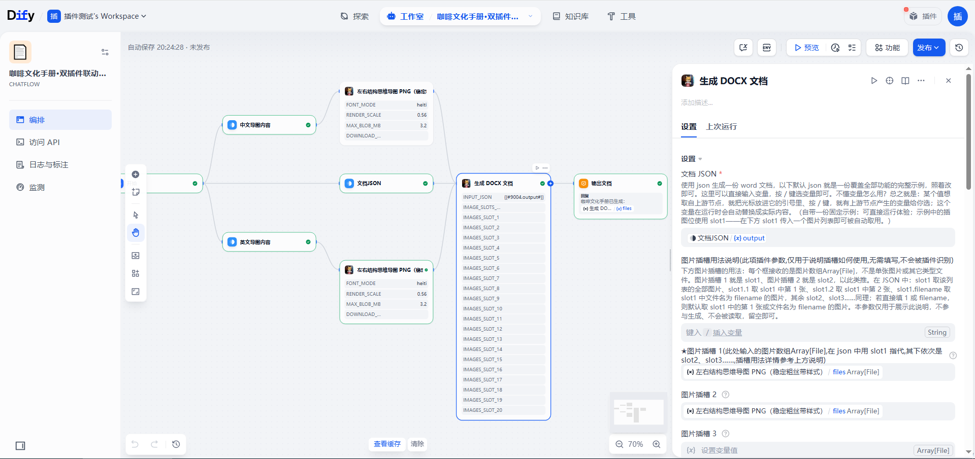Click the maximize canvas icon in canvas toolbar
The height and width of the screenshot is (459, 975).
click(136, 292)
